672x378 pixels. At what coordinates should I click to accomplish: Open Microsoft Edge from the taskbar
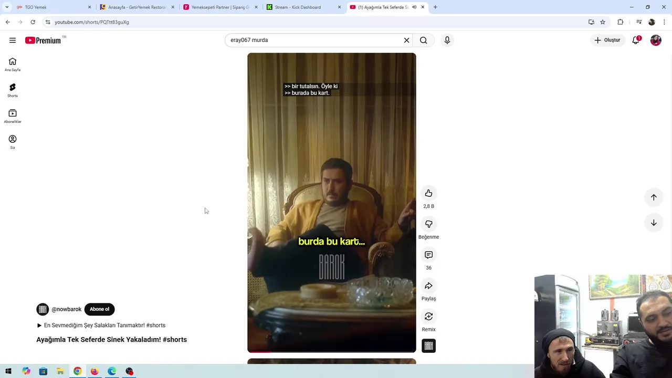point(112,371)
